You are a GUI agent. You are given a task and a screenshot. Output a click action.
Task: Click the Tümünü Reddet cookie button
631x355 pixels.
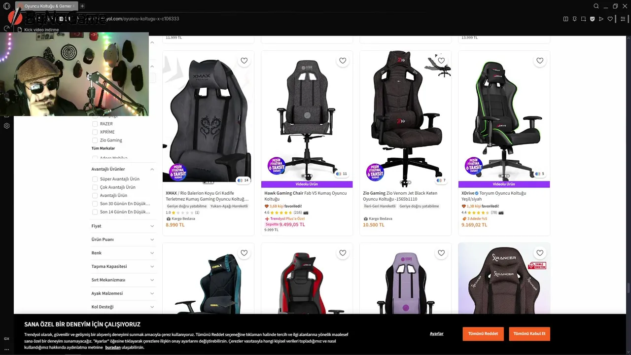point(483,334)
